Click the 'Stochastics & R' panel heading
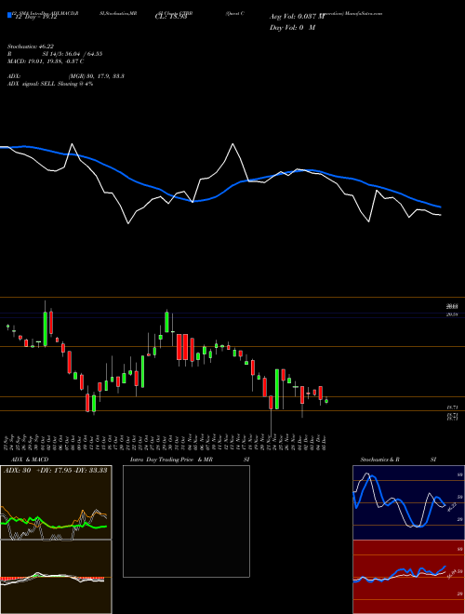The image size is (465, 614). (x=380, y=460)
